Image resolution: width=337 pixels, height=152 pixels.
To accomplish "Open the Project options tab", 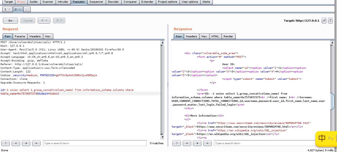I will (x=167, y=2).
